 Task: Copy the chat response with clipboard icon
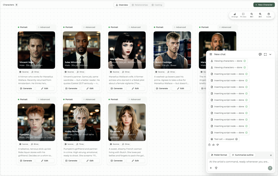(x=209, y=145)
